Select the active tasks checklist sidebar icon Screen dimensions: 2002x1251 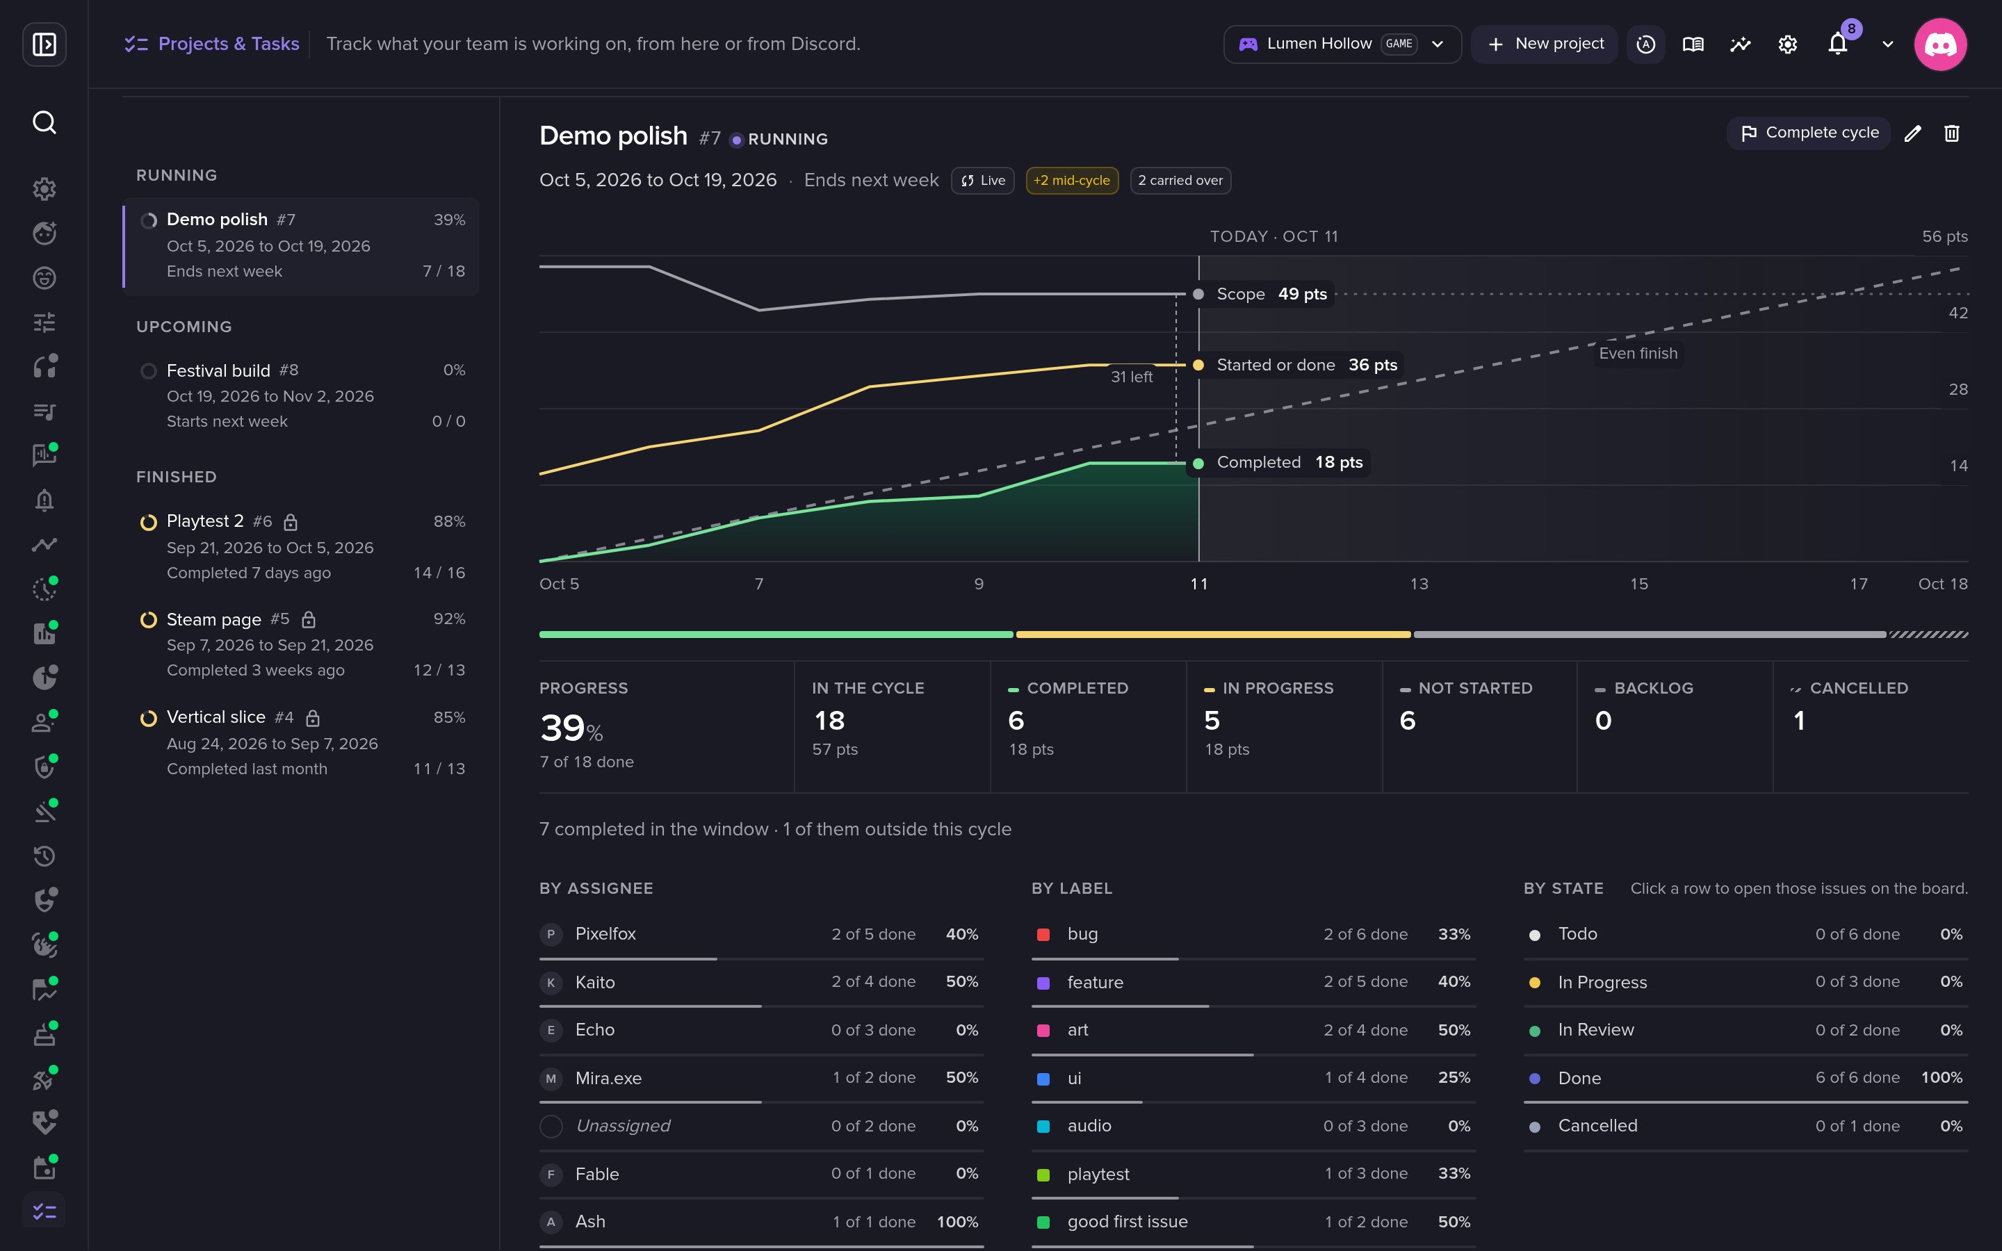pyautogui.click(x=44, y=1211)
